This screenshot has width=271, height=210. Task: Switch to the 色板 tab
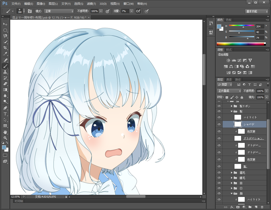click(x=228, y=20)
